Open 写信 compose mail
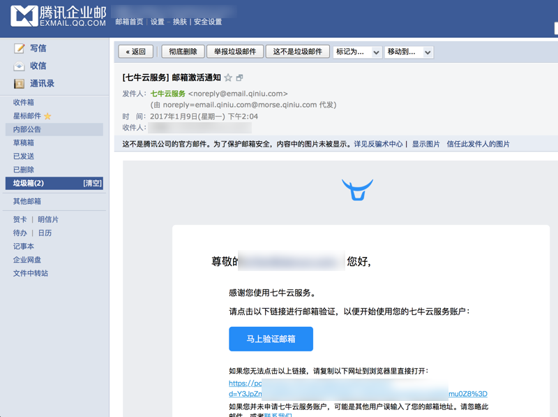Viewport: 558px width, 417px height. (x=38, y=48)
